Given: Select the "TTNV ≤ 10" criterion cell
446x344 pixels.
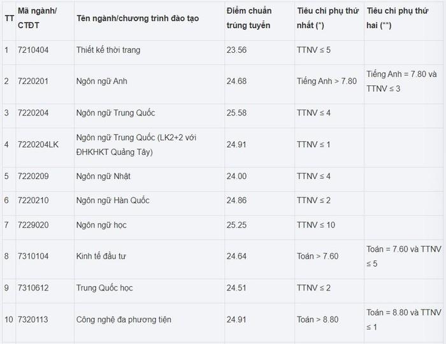Looking at the screenshot, I should pos(315,225).
